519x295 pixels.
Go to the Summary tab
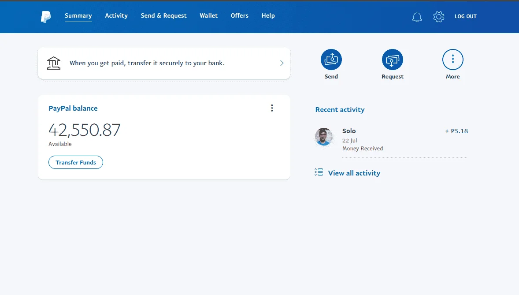(x=78, y=15)
